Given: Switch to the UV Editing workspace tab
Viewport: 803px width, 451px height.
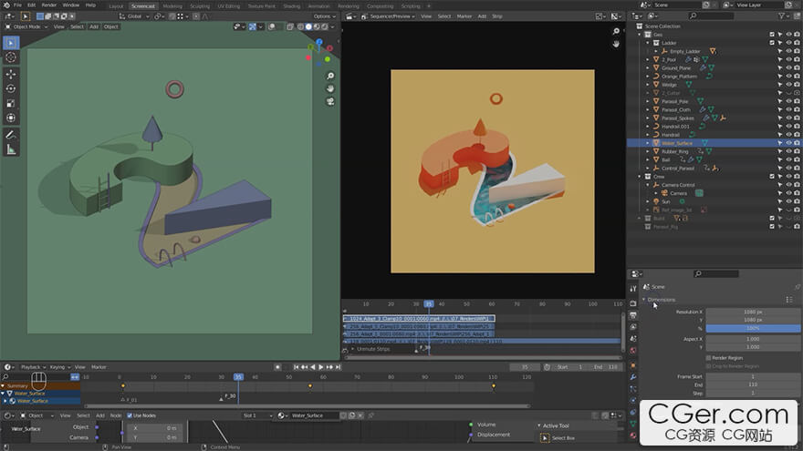Looking at the screenshot, I should (x=228, y=5).
